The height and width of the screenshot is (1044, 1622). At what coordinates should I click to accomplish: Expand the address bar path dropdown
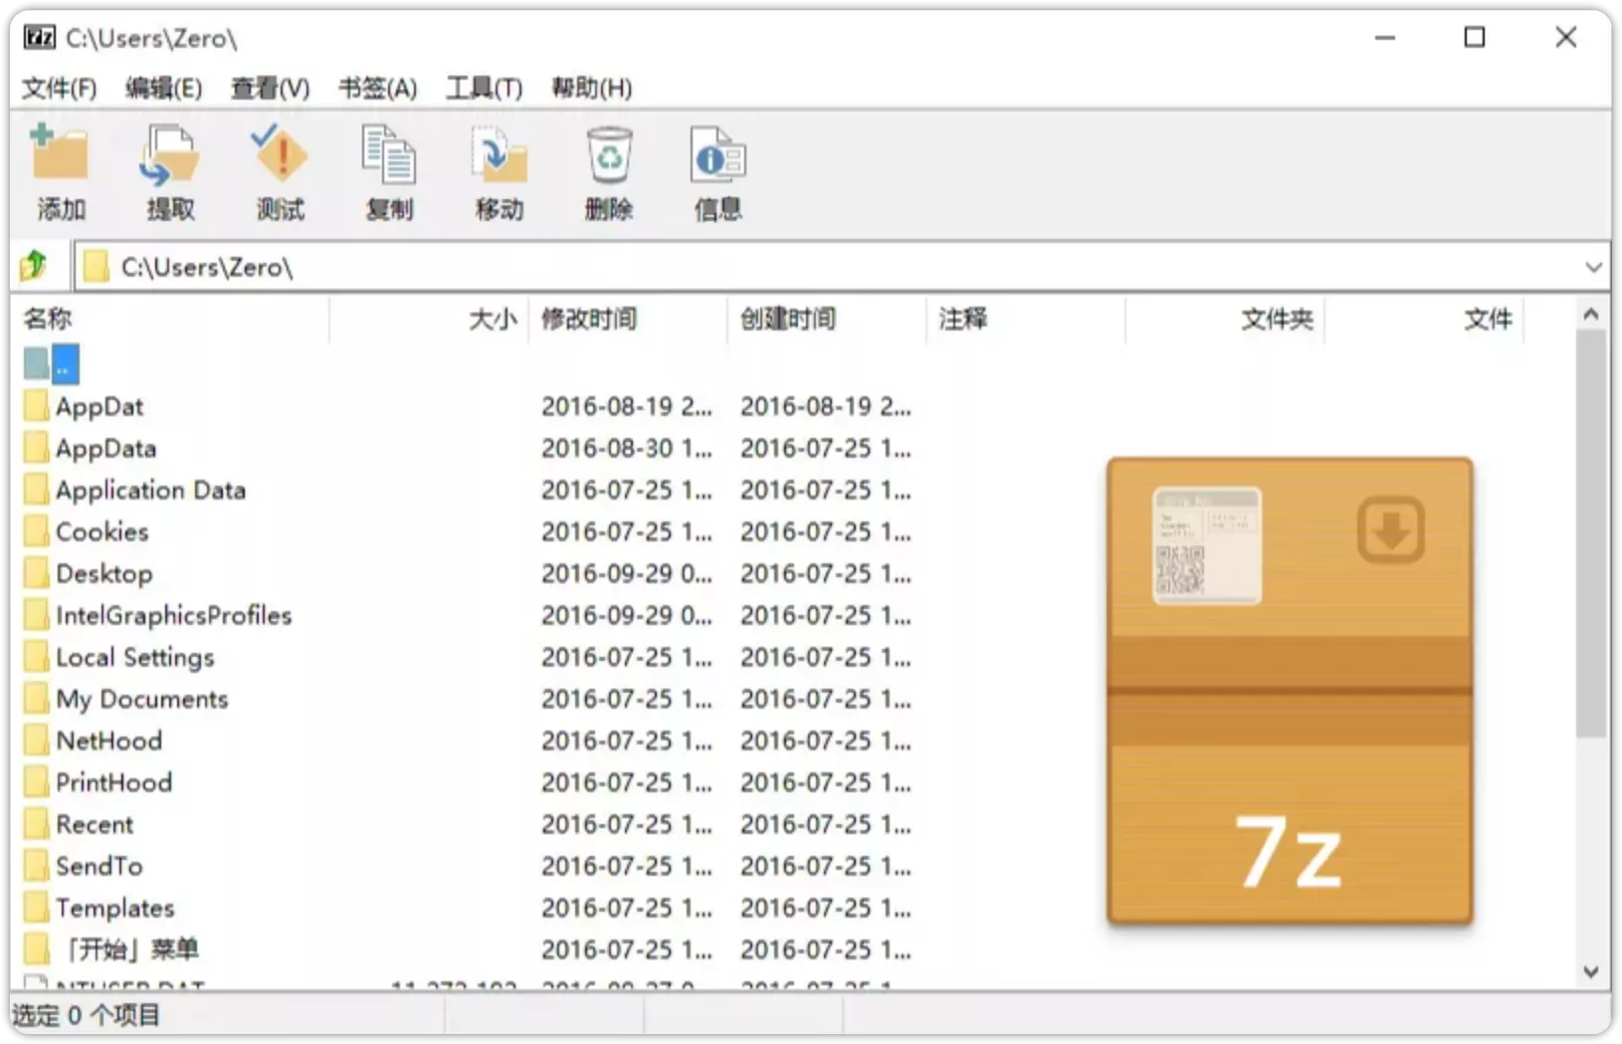click(x=1593, y=267)
